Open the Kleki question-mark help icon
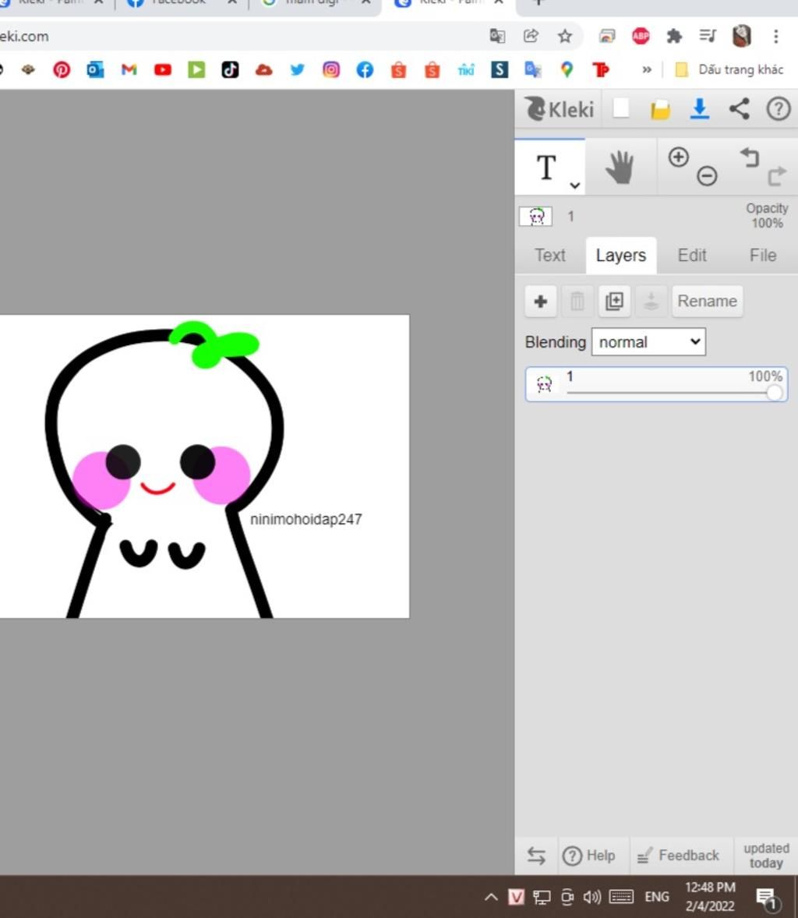 [778, 109]
